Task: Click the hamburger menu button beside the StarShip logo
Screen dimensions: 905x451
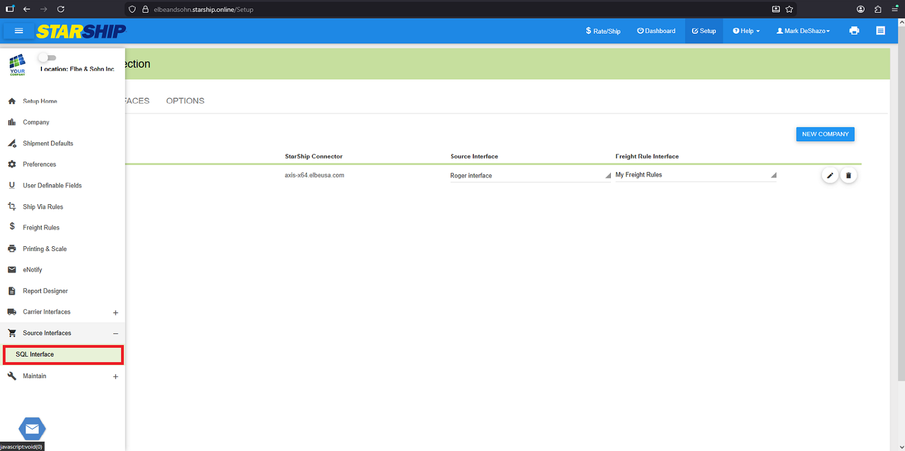Action: pos(19,31)
